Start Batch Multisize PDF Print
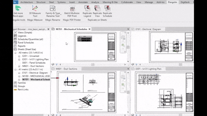This screenshot has height=116, width=207. coord(72,11)
